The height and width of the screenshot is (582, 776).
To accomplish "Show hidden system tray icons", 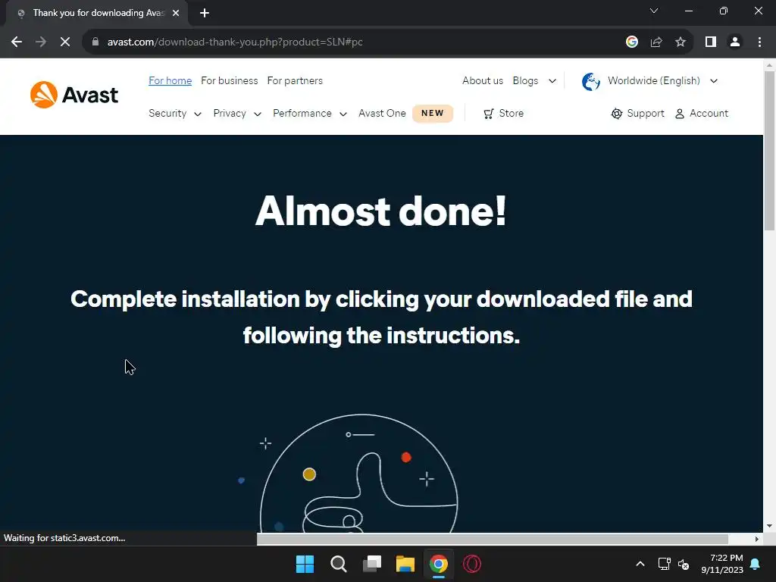I will click(640, 564).
